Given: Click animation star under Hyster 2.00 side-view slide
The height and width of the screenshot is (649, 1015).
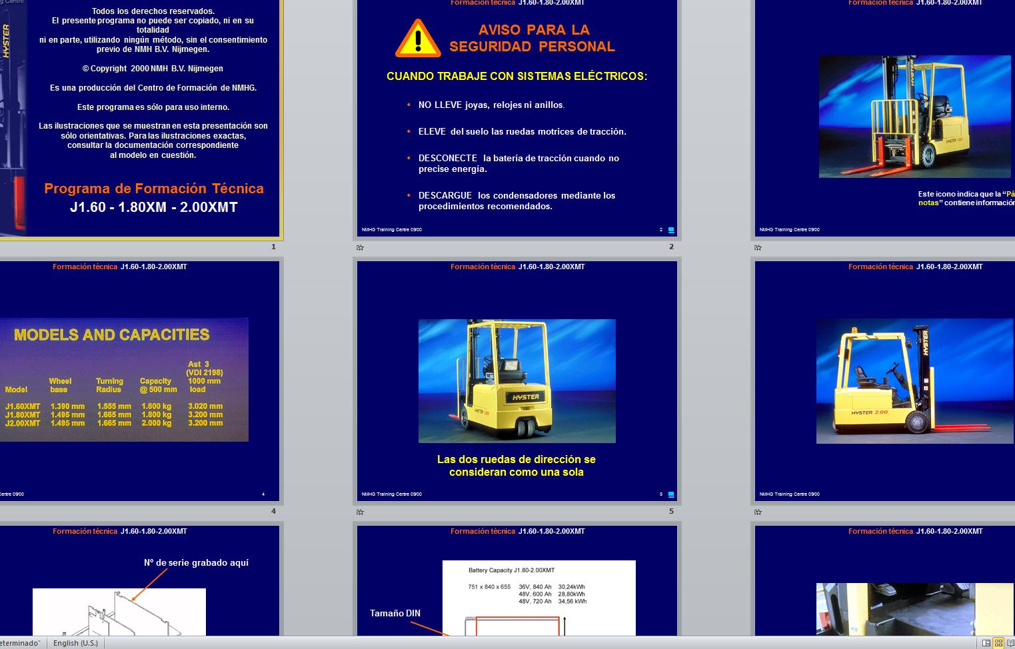Looking at the screenshot, I should click(758, 512).
